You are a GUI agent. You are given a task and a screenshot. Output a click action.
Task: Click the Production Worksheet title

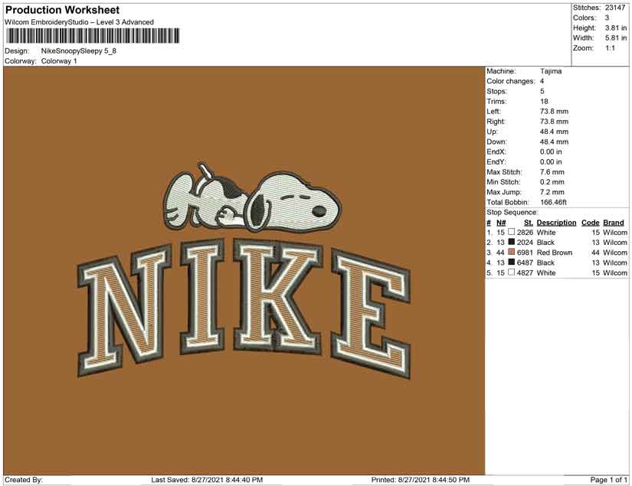point(63,10)
